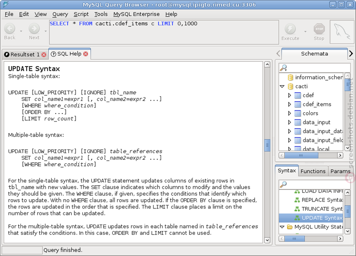Click the data_input_fields table icon

click(298, 140)
